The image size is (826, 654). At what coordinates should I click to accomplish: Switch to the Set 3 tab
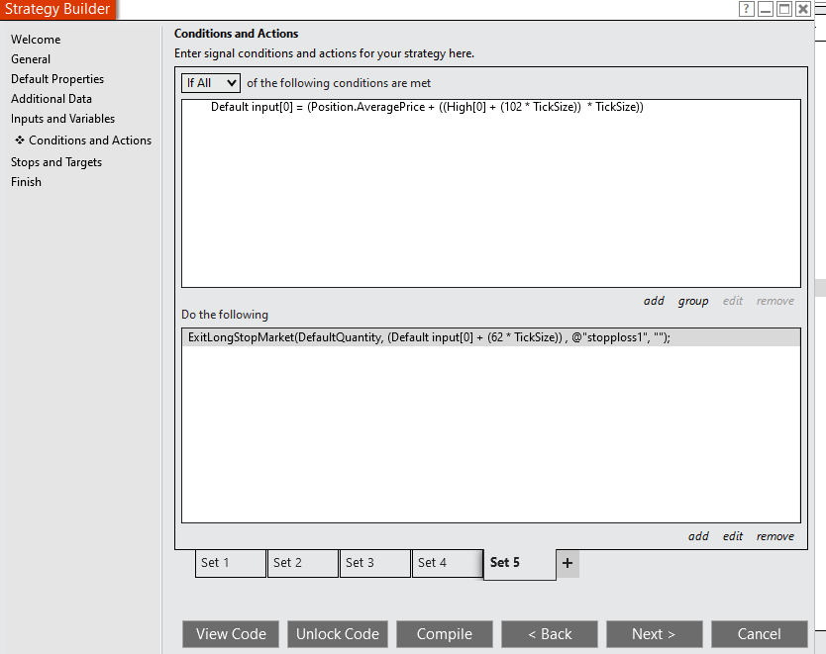click(375, 563)
